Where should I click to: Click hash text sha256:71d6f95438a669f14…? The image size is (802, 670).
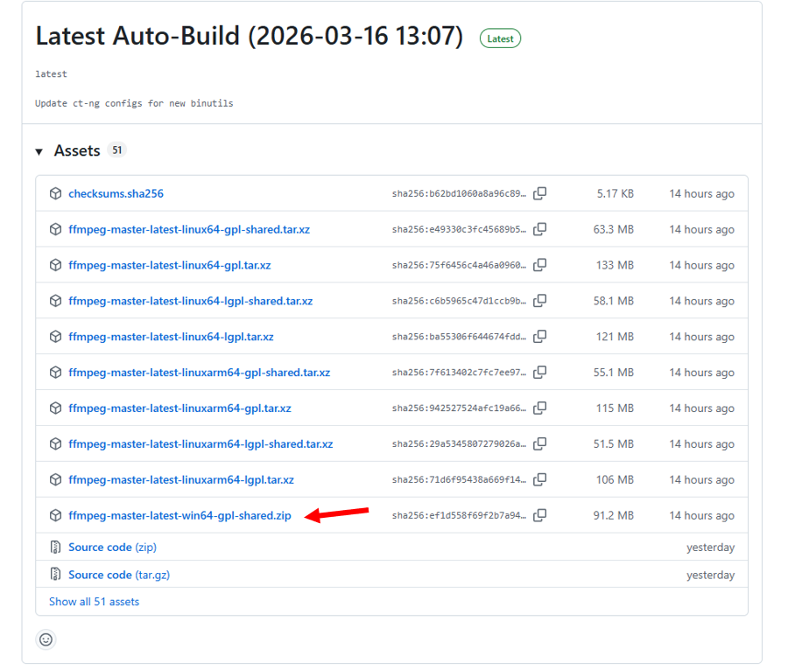(459, 480)
